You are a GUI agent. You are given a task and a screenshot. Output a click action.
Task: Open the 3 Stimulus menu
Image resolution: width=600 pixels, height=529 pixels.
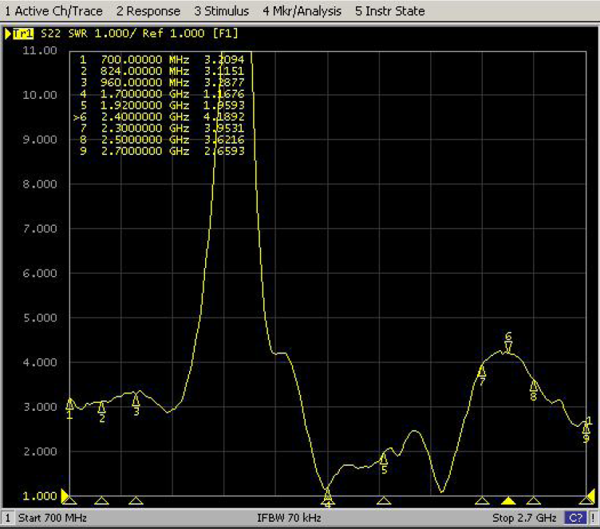tap(222, 11)
